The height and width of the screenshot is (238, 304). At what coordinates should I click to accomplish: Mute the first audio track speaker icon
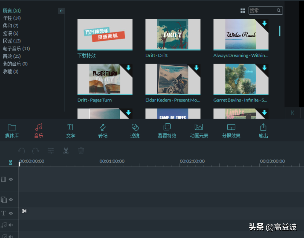11,225
